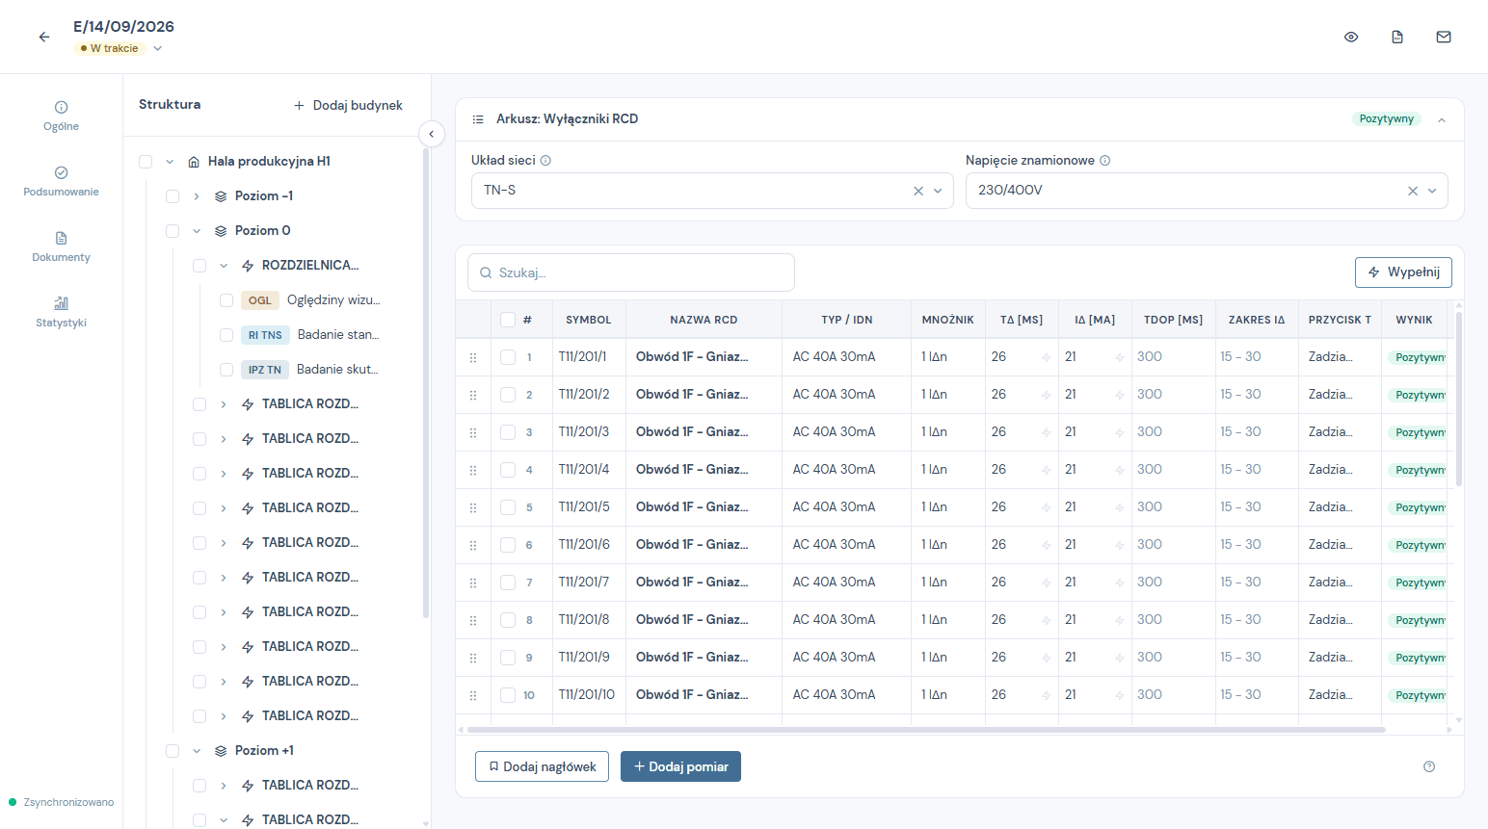Screen dimensions: 1488x829
Task: Check the Hala produkcyjna H1 checkbox
Action: click(146, 162)
